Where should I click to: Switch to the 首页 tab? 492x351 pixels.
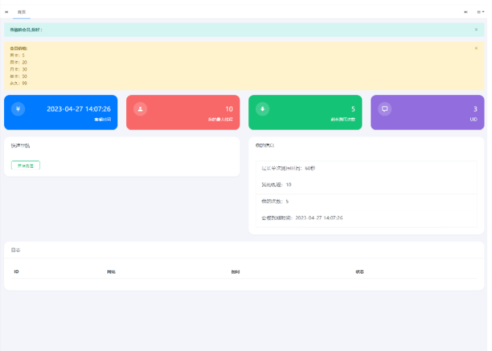click(22, 12)
